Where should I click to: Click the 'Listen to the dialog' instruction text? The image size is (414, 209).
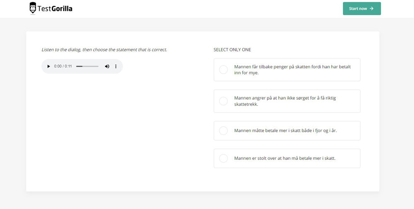click(104, 50)
